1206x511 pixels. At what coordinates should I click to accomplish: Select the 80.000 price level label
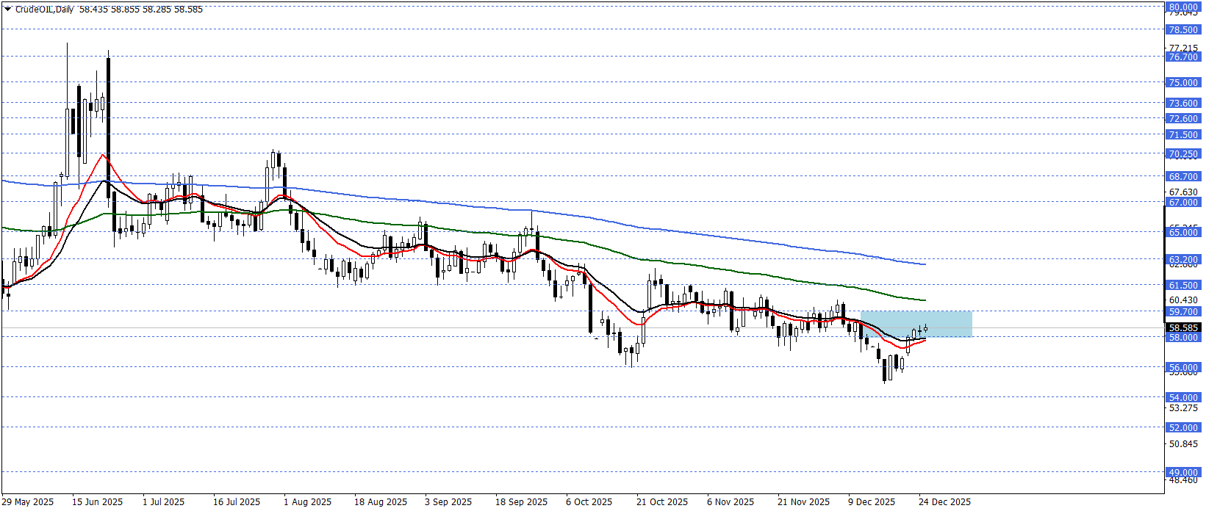1183,7
